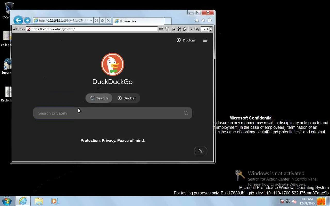Click the bookmark icon in Browservice toolbar
Viewport: 330px width, 206px height.
167,29
